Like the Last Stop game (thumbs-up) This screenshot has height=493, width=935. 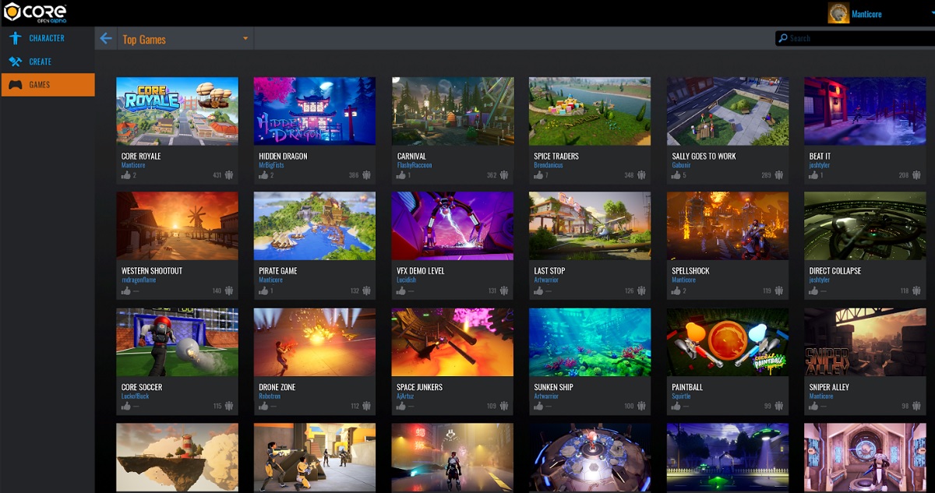(x=538, y=291)
